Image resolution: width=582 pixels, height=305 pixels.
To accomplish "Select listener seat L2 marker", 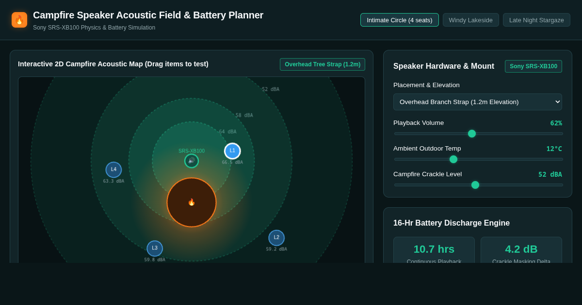I will pos(276,238).
